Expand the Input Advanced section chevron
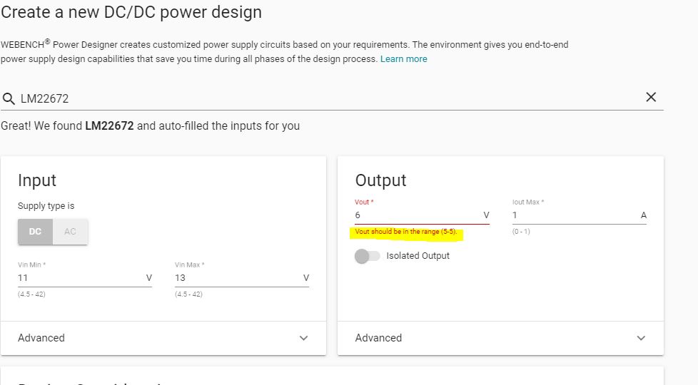The width and height of the screenshot is (698, 385). [x=303, y=338]
